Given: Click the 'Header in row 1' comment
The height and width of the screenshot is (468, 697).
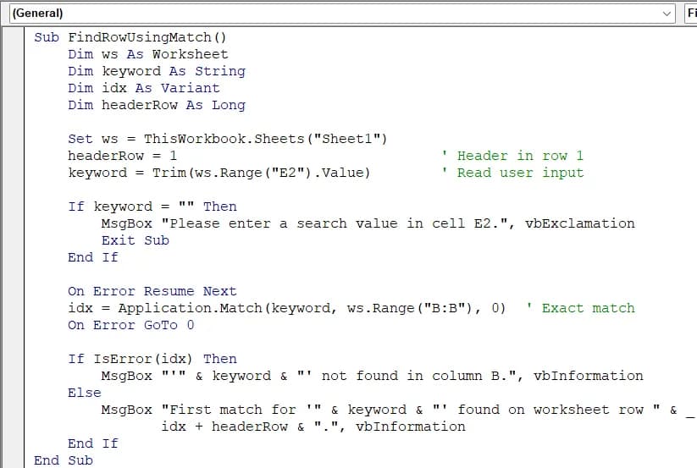Looking at the screenshot, I should (512, 156).
